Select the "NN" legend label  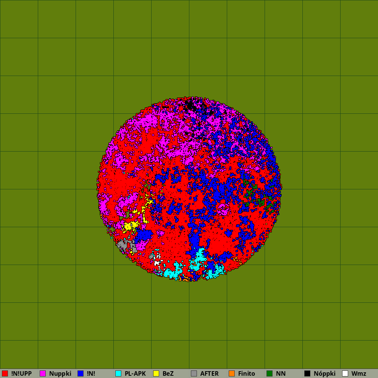click(x=281, y=373)
